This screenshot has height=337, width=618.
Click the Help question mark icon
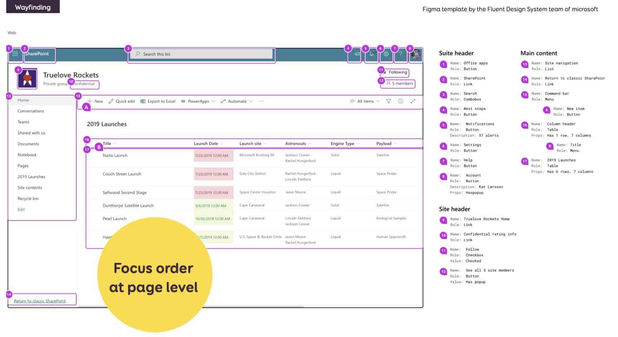401,54
